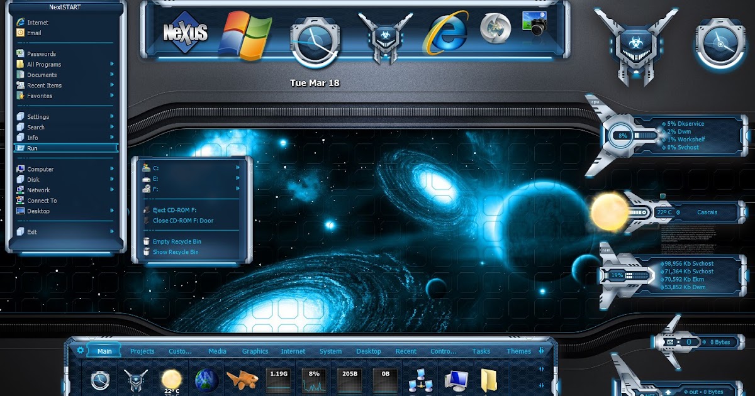Viewport: 755px width, 396px height.
Task: Open the Graphics tab
Action: [255, 351]
